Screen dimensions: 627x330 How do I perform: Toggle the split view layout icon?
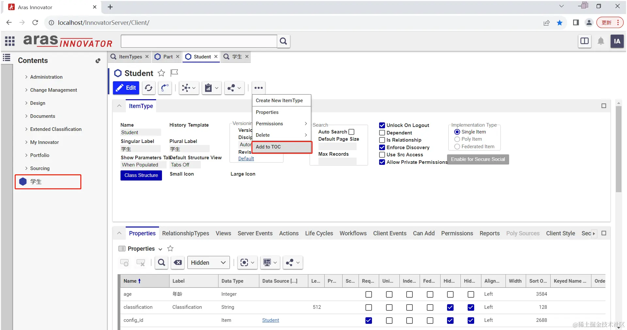coord(585,41)
